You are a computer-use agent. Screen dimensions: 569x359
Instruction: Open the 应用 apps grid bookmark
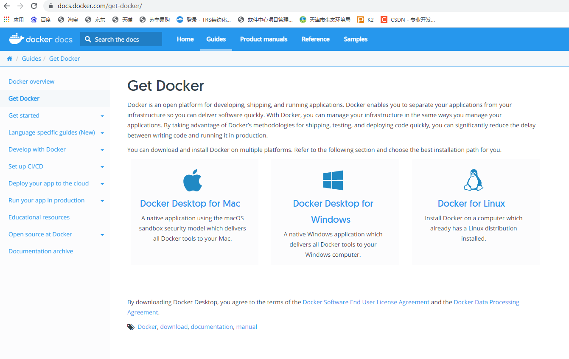click(14, 20)
